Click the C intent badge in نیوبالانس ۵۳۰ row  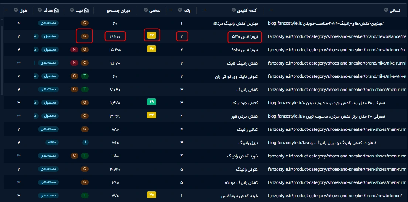pos(84,36)
